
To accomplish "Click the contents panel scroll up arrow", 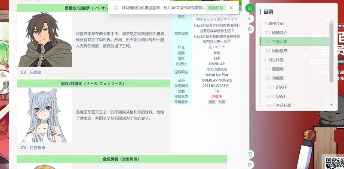I will (331, 21).
